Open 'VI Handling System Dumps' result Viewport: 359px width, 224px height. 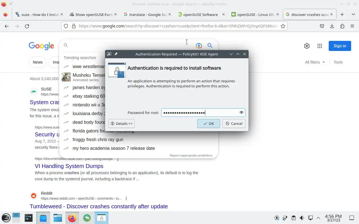click(69, 166)
